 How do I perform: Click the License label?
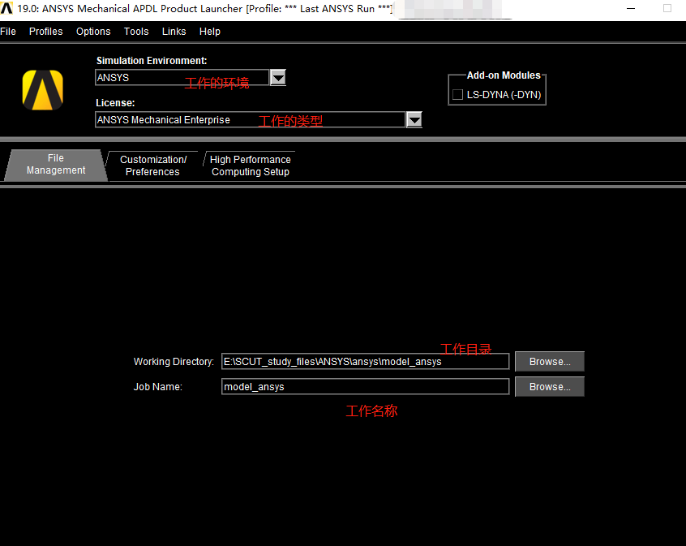[x=115, y=103]
